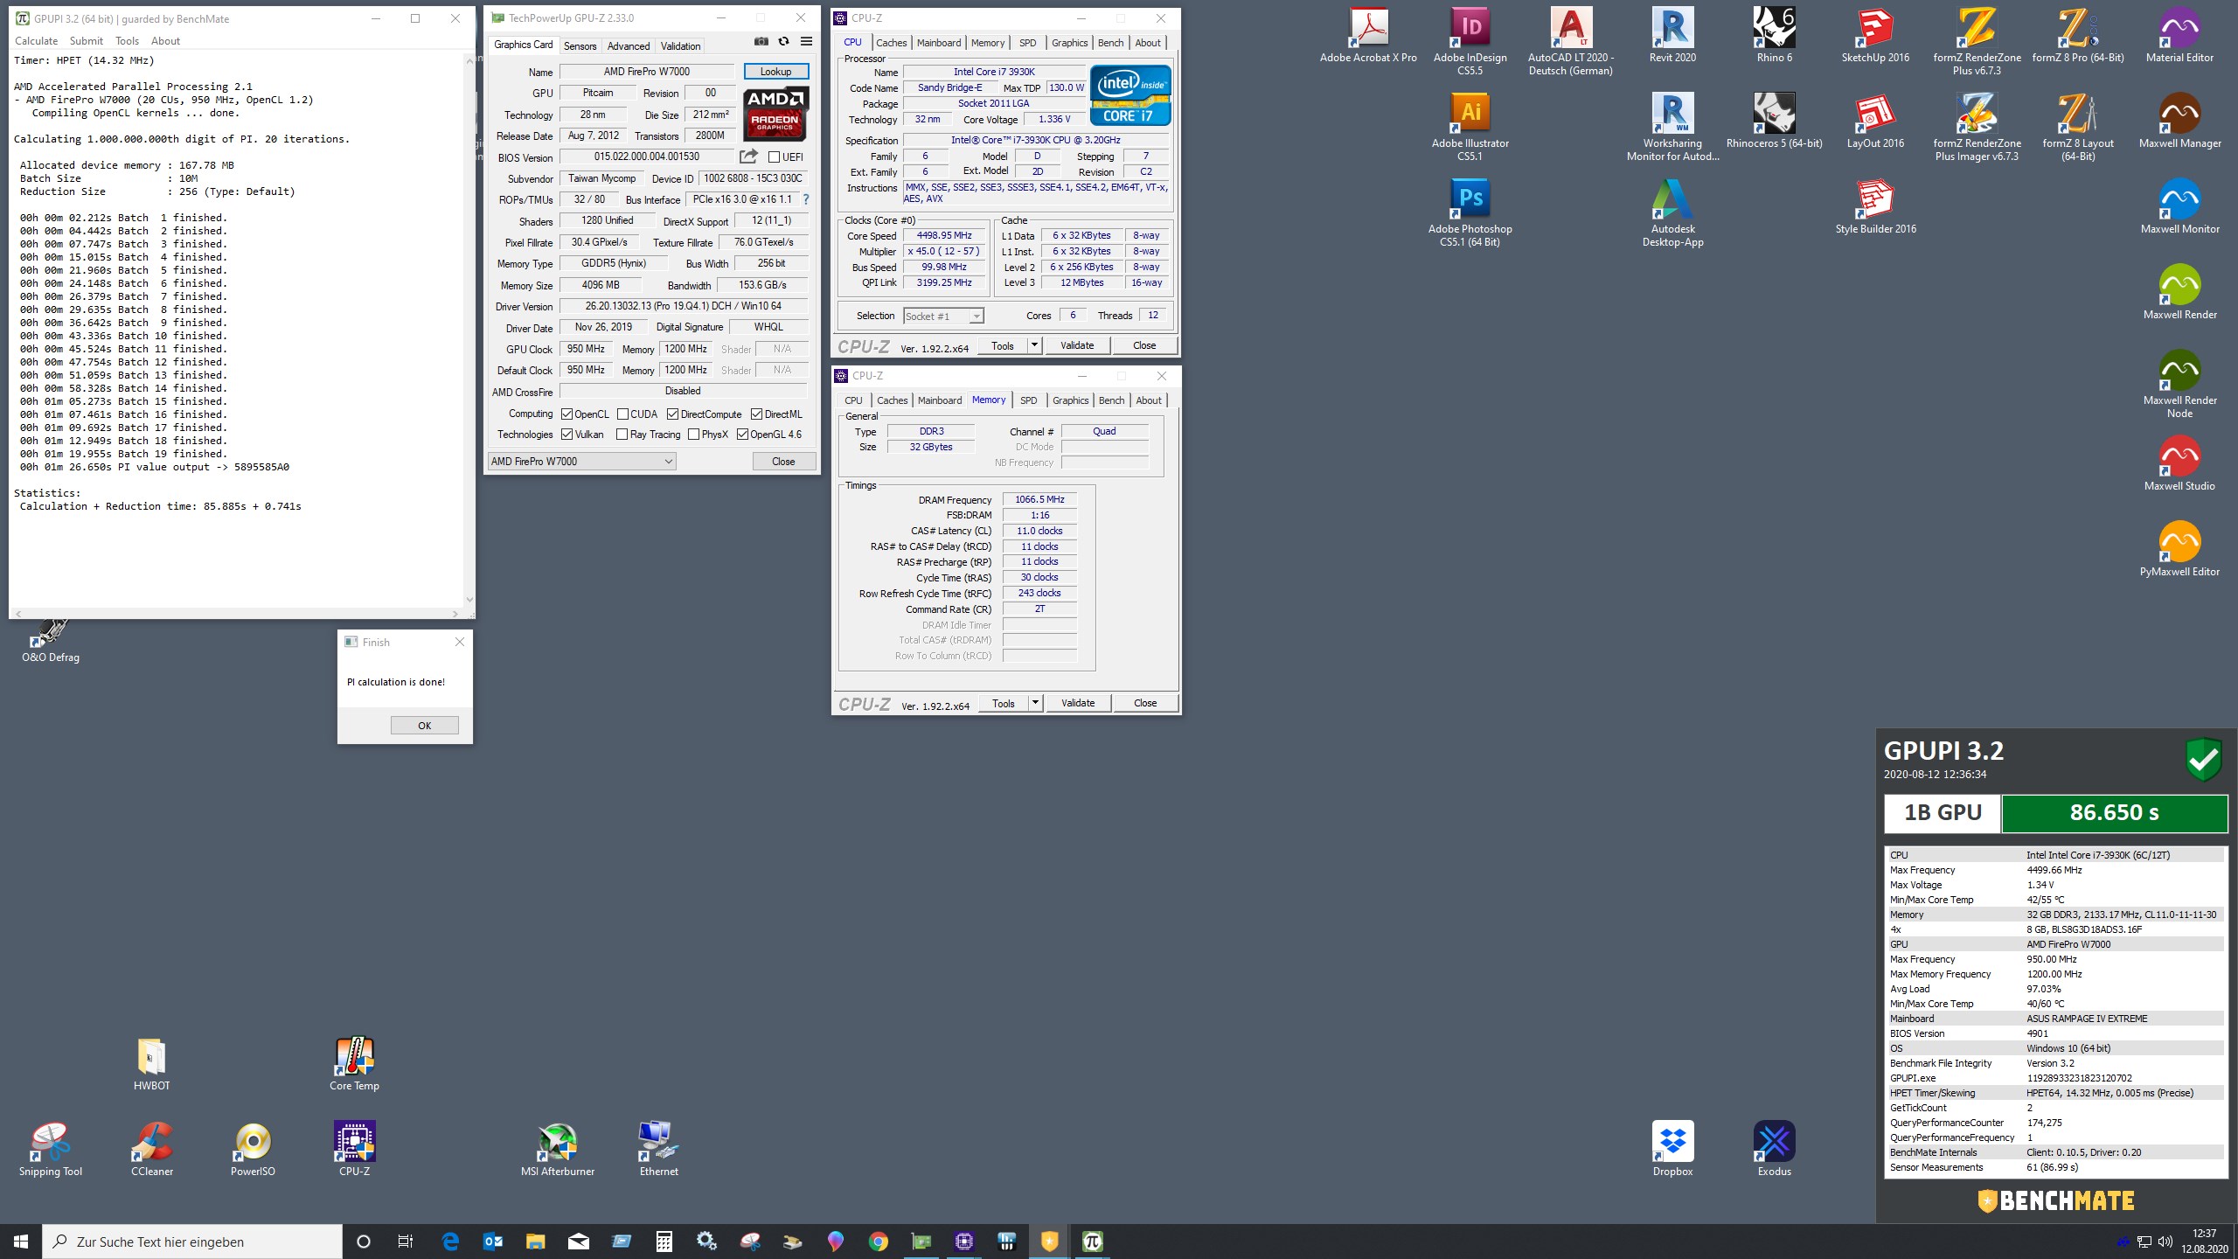Click the Edge icon in the taskbar

pyautogui.click(x=450, y=1241)
